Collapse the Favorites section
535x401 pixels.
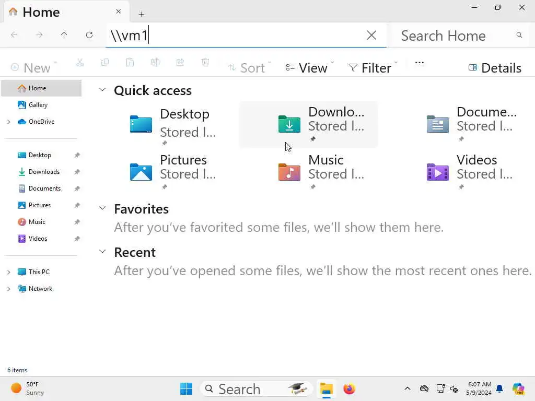coord(102,208)
